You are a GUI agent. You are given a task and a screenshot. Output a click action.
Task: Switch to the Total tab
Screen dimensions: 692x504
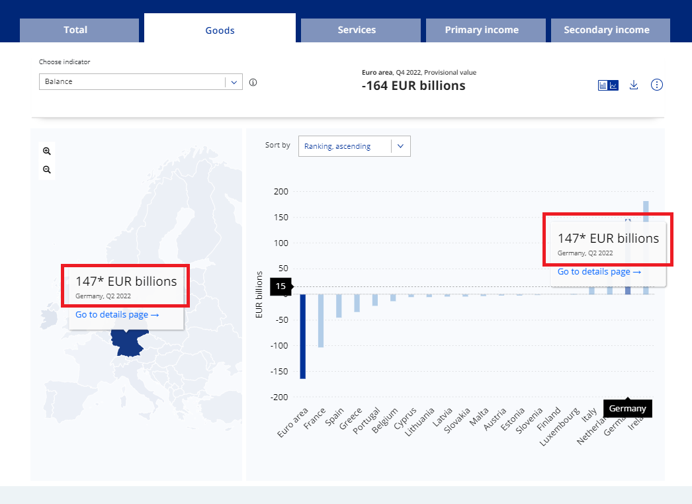tap(75, 30)
